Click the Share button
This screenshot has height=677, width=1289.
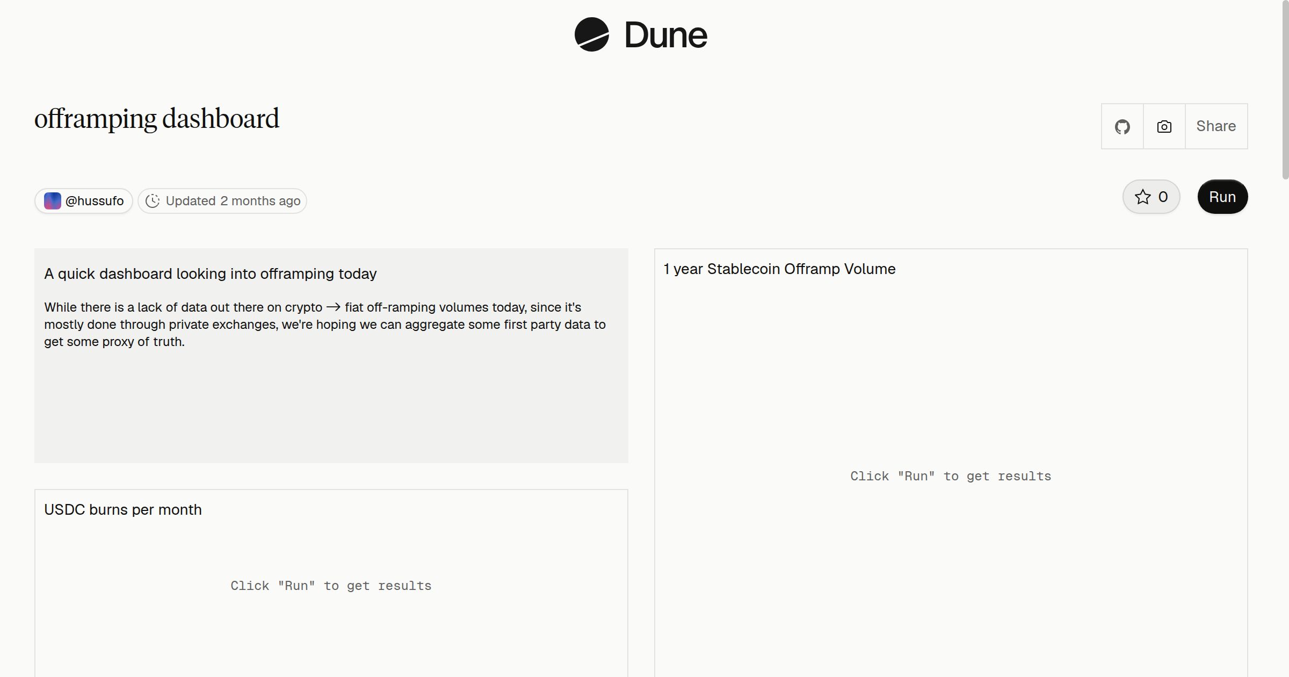1216,126
